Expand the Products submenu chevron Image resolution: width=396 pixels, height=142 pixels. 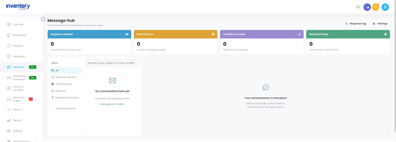[36, 46]
